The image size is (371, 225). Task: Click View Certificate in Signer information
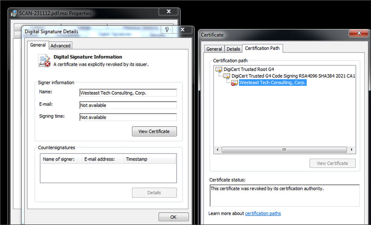[x=154, y=131]
